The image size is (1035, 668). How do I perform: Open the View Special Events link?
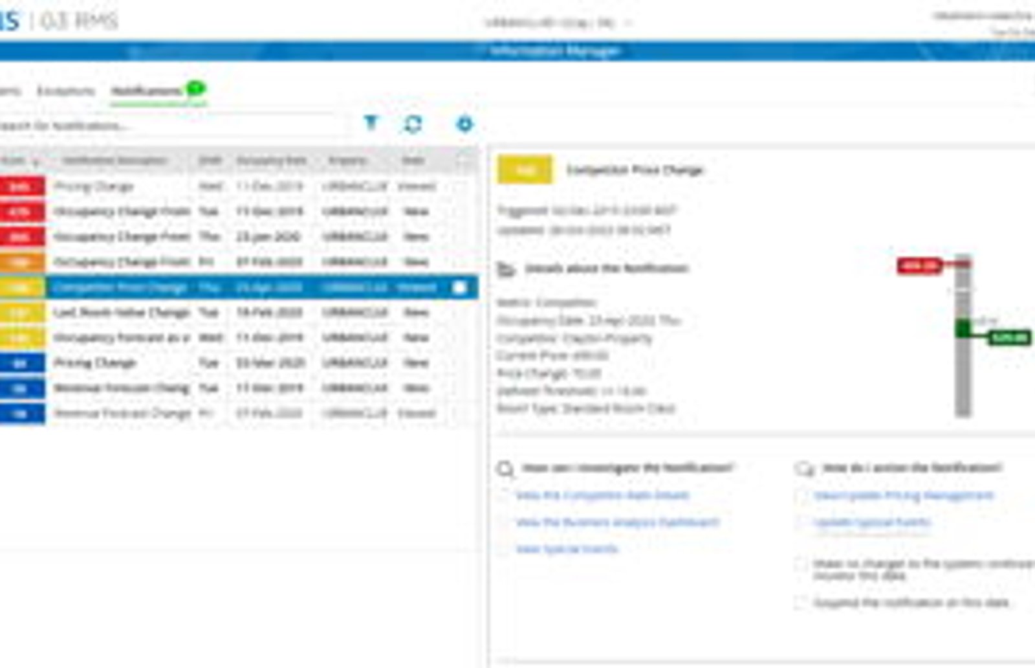[x=567, y=549]
